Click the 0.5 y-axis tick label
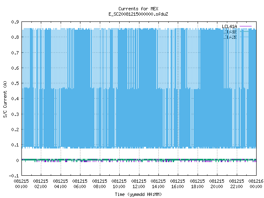 click(x=15, y=83)
